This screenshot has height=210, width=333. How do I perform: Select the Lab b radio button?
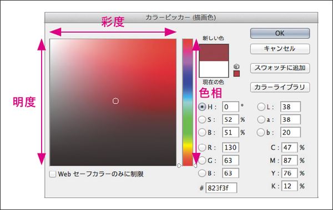[x=261, y=132]
